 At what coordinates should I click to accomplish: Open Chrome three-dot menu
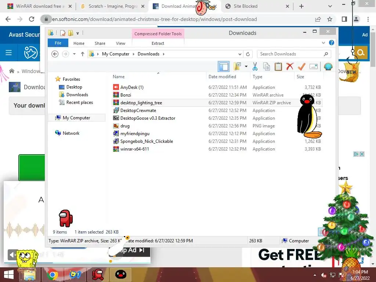368,19
